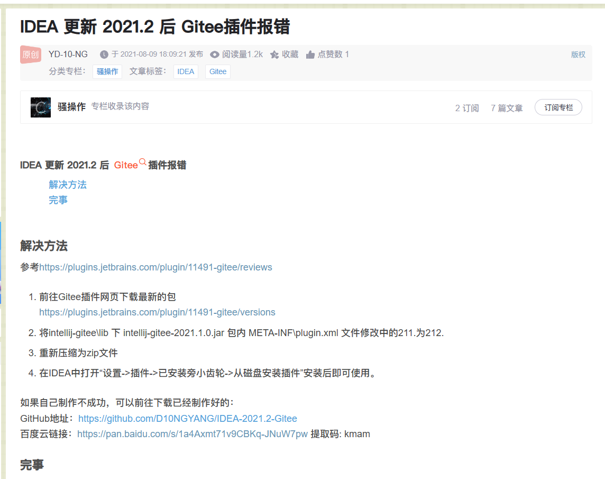This screenshot has height=479, width=605.
Task: Click the 分类专栏 label
Action: 67,71
